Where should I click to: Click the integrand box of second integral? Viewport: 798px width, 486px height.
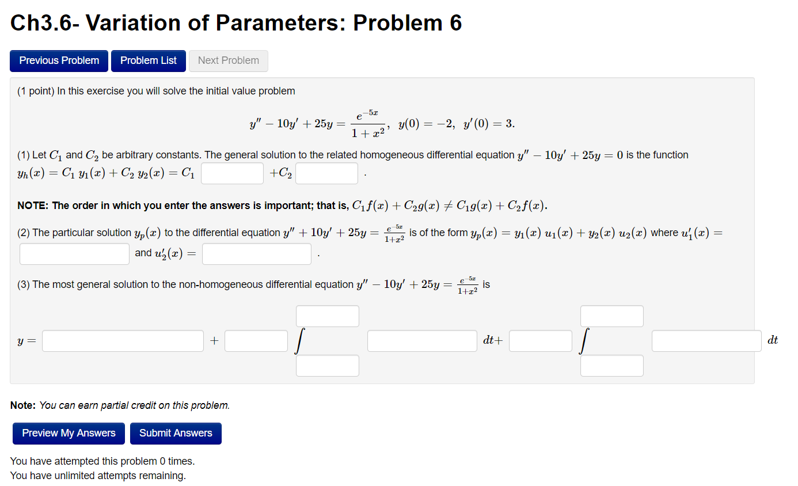[706, 340]
